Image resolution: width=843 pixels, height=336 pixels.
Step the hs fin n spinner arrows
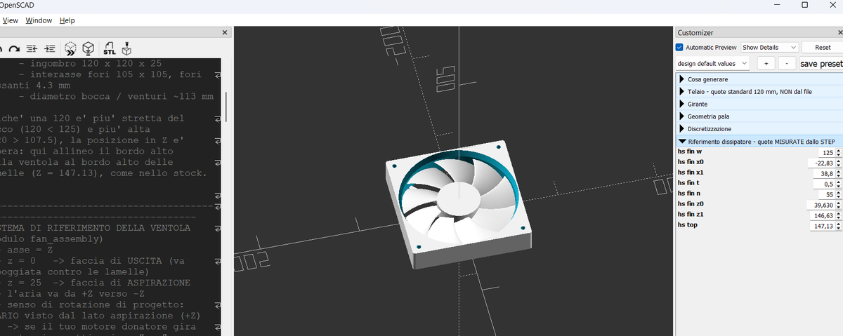(838, 194)
